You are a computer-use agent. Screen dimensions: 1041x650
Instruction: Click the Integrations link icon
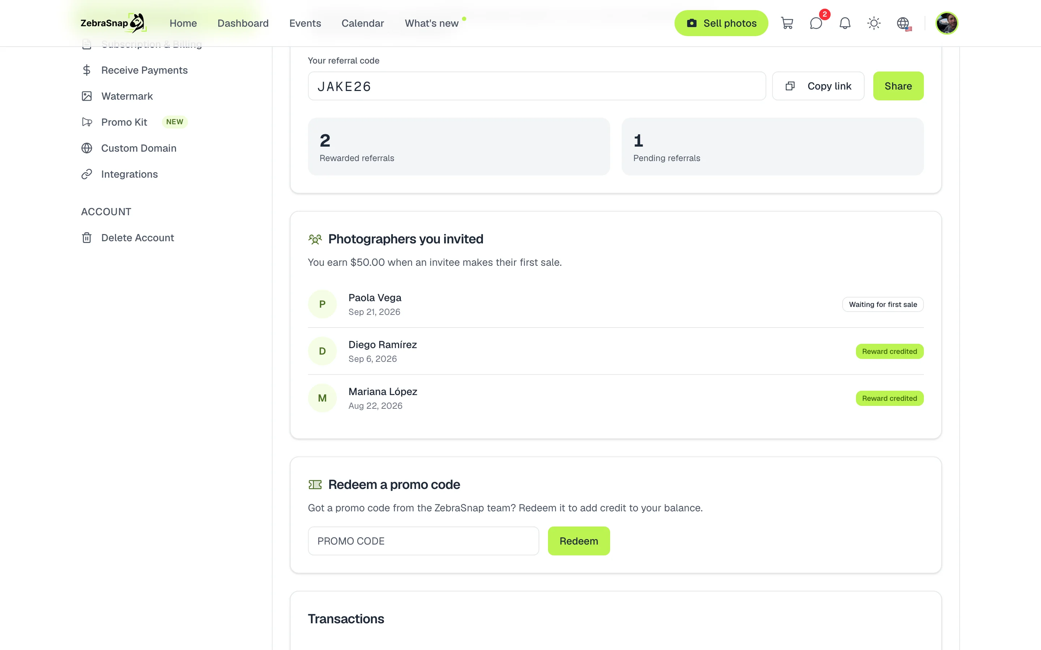[x=86, y=174]
